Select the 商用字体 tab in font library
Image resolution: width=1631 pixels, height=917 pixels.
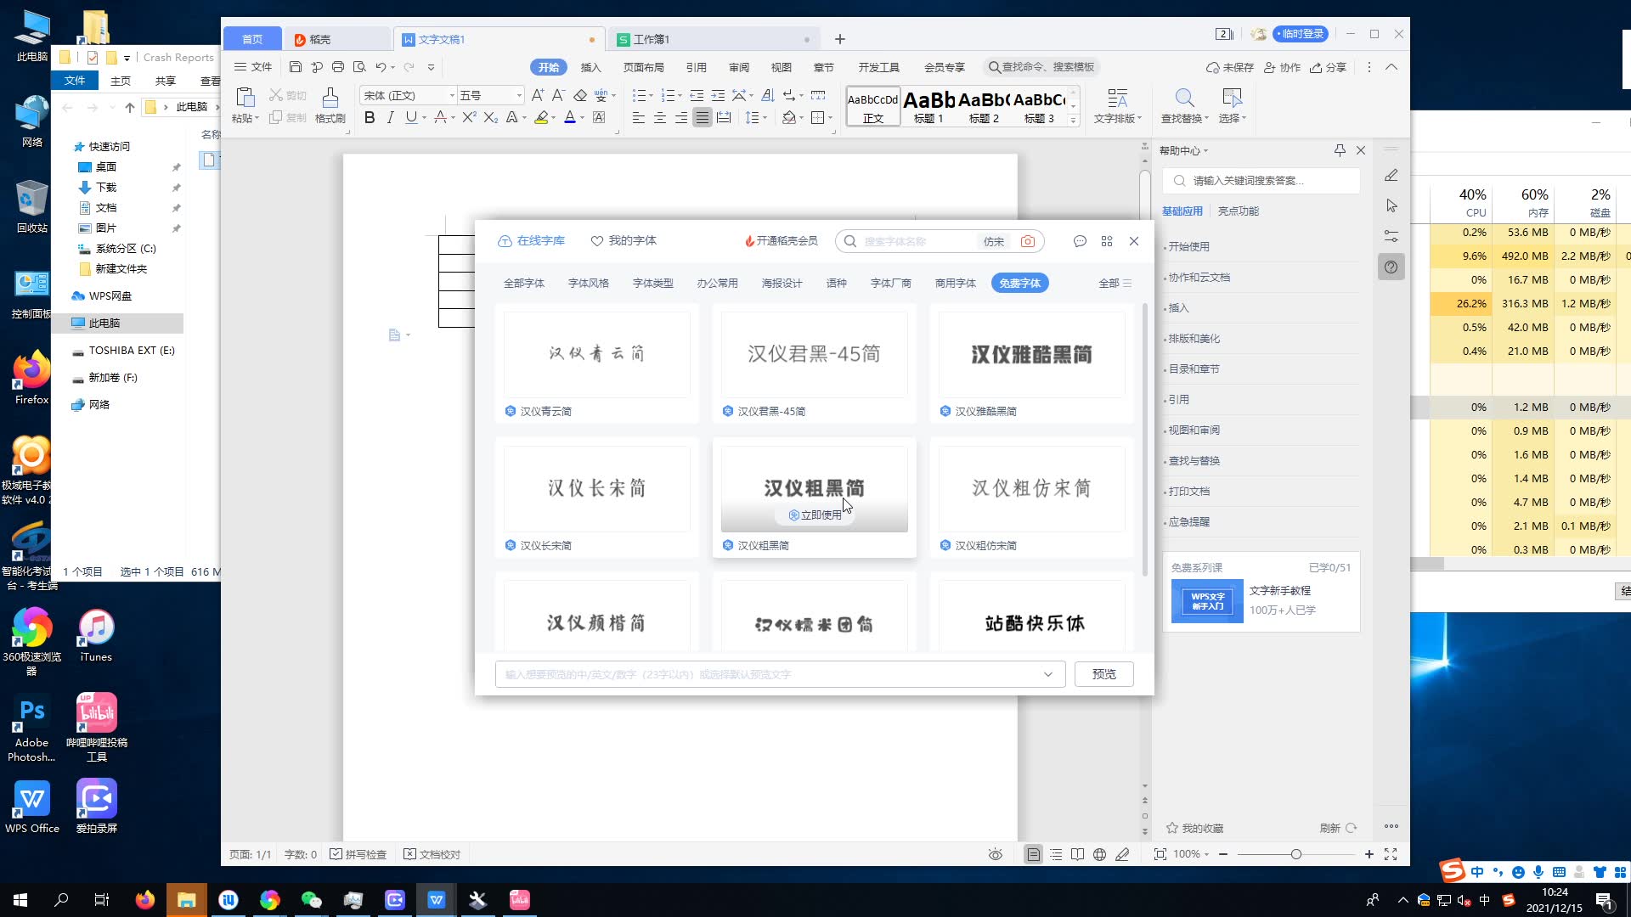tap(956, 283)
